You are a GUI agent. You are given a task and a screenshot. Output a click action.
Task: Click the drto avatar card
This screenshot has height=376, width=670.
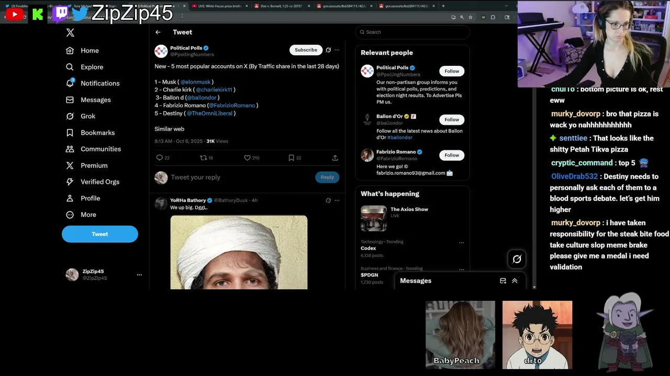[537, 335]
